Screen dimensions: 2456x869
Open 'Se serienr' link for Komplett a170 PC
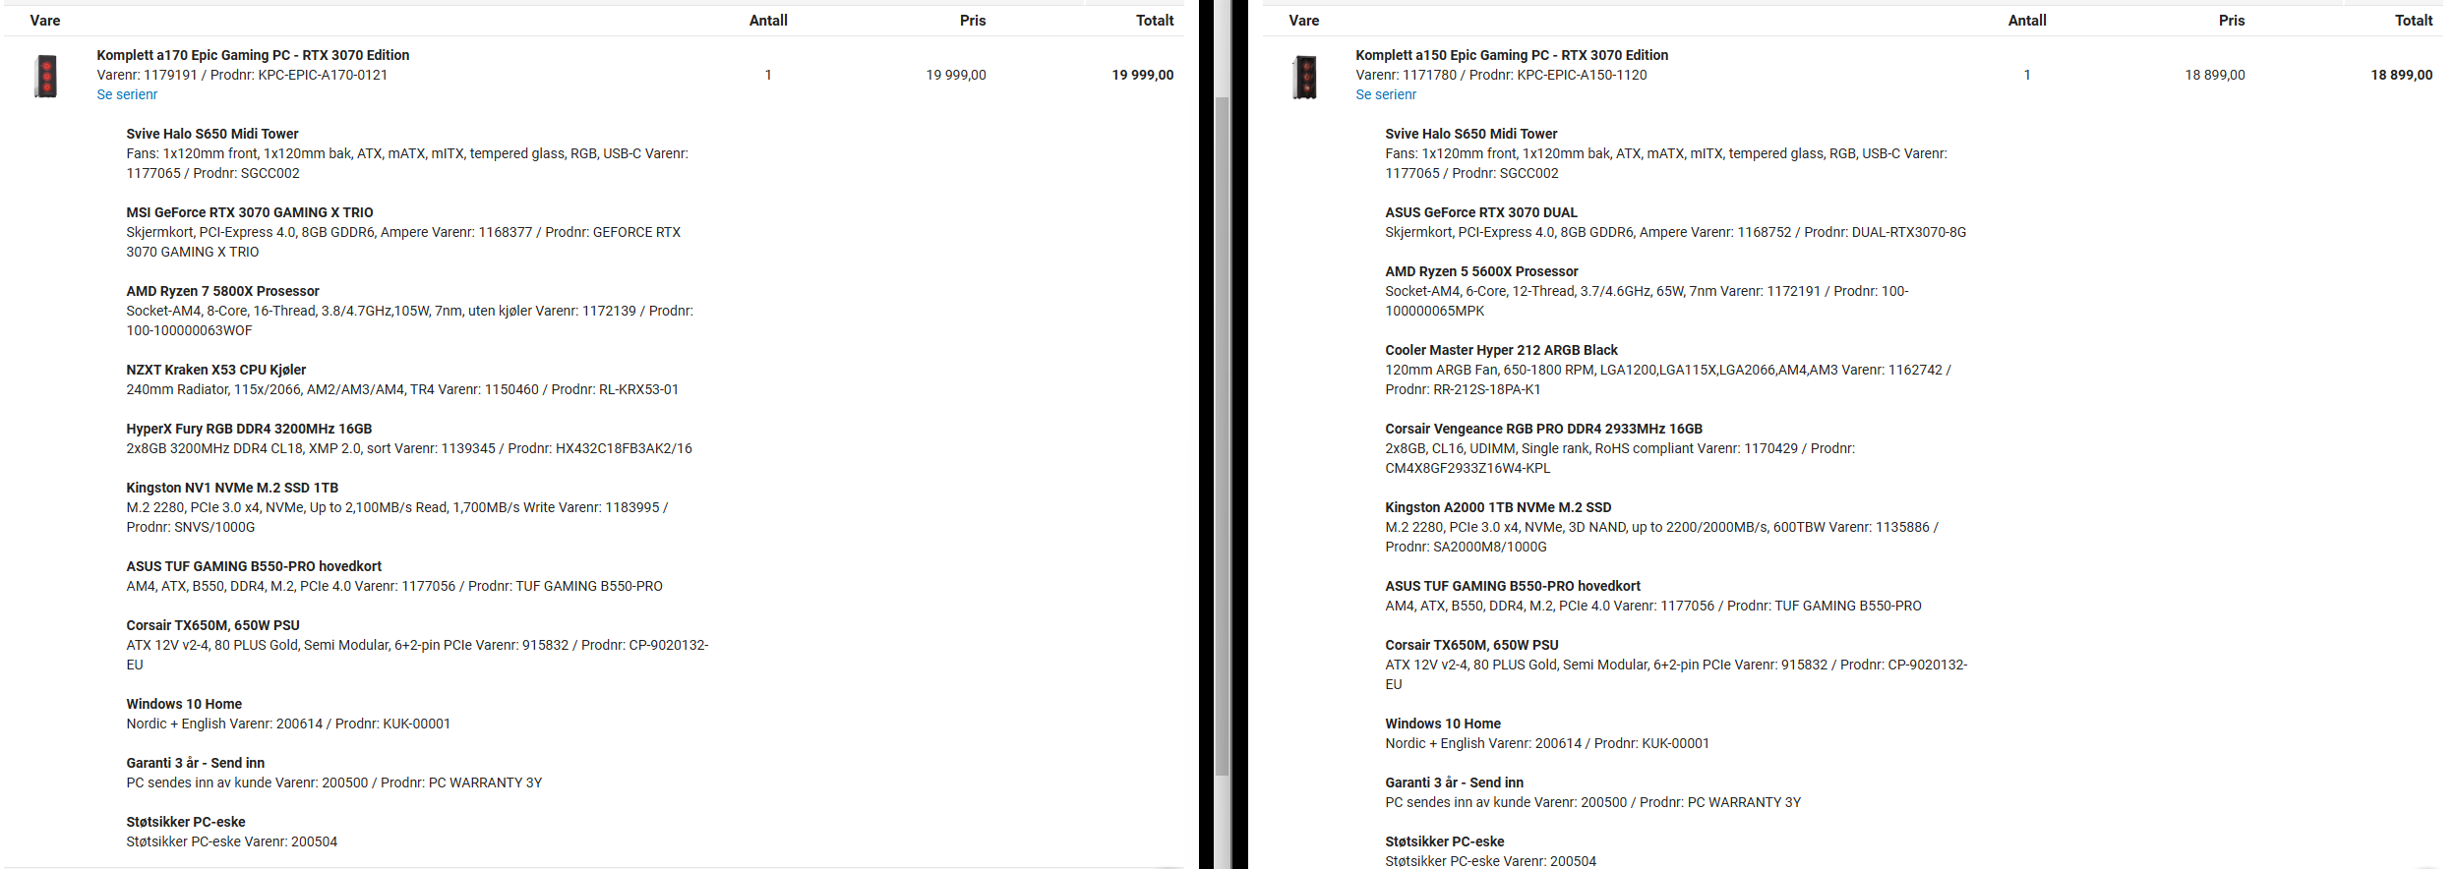pos(127,94)
